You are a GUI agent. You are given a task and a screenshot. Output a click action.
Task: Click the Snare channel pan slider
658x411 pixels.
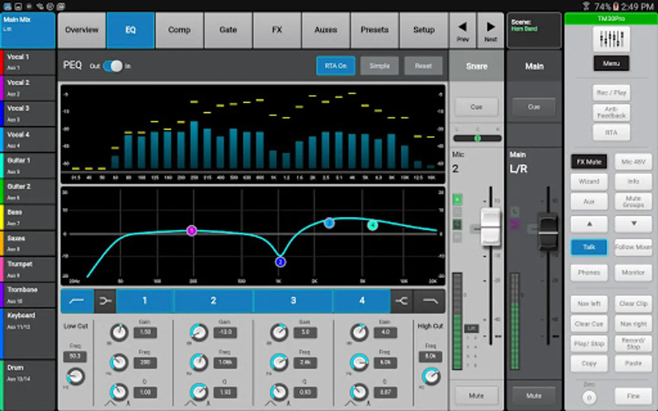click(x=477, y=138)
